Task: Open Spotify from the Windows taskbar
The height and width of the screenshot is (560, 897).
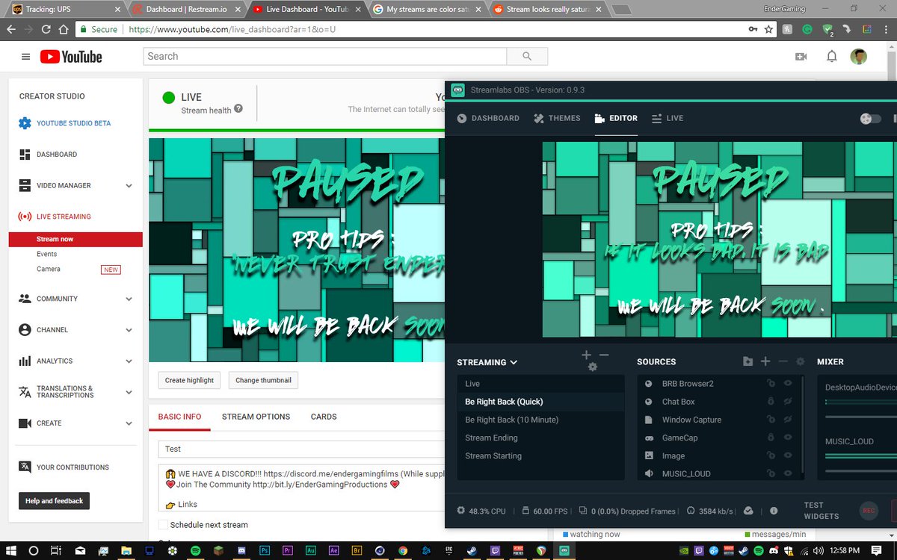Action: 196,550
